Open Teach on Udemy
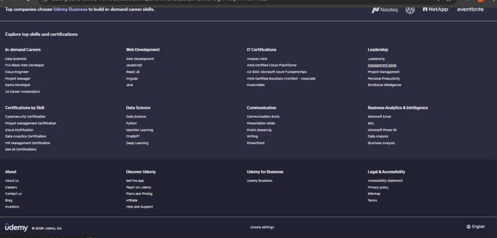 tap(138, 188)
